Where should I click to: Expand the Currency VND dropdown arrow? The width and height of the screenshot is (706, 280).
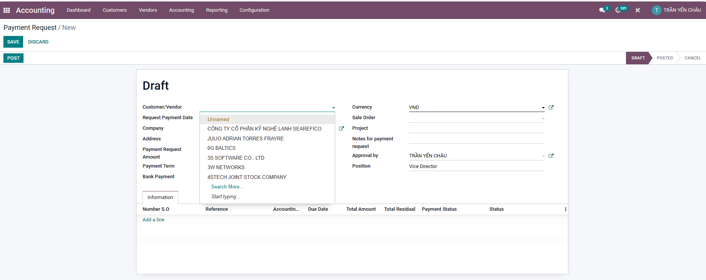click(x=543, y=108)
